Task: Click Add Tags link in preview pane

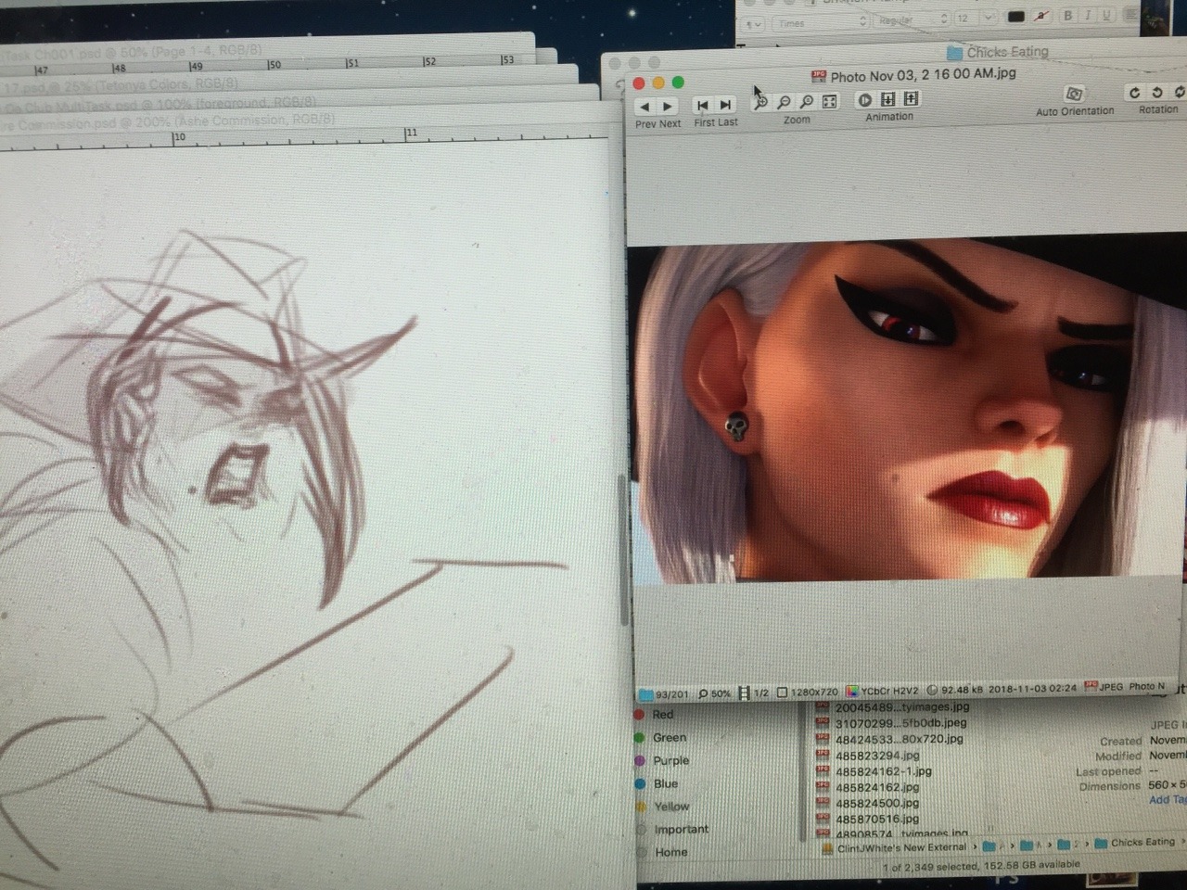Action: pos(1168,800)
